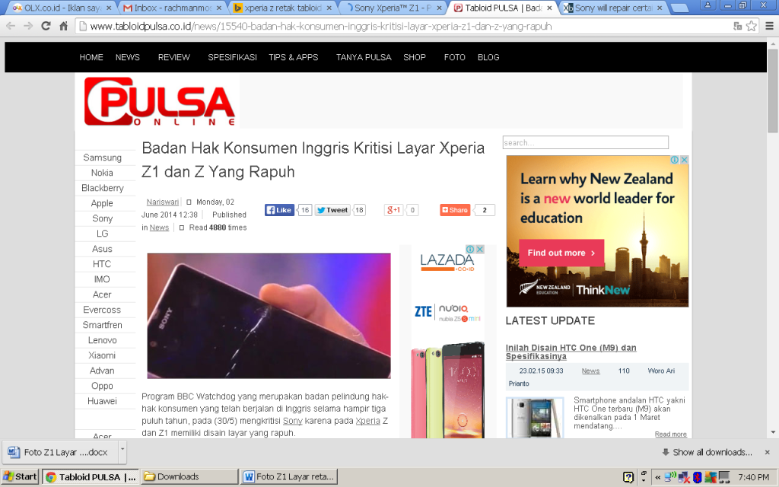Click the Pulsa Online logo
779x487 pixels.
[x=160, y=101]
